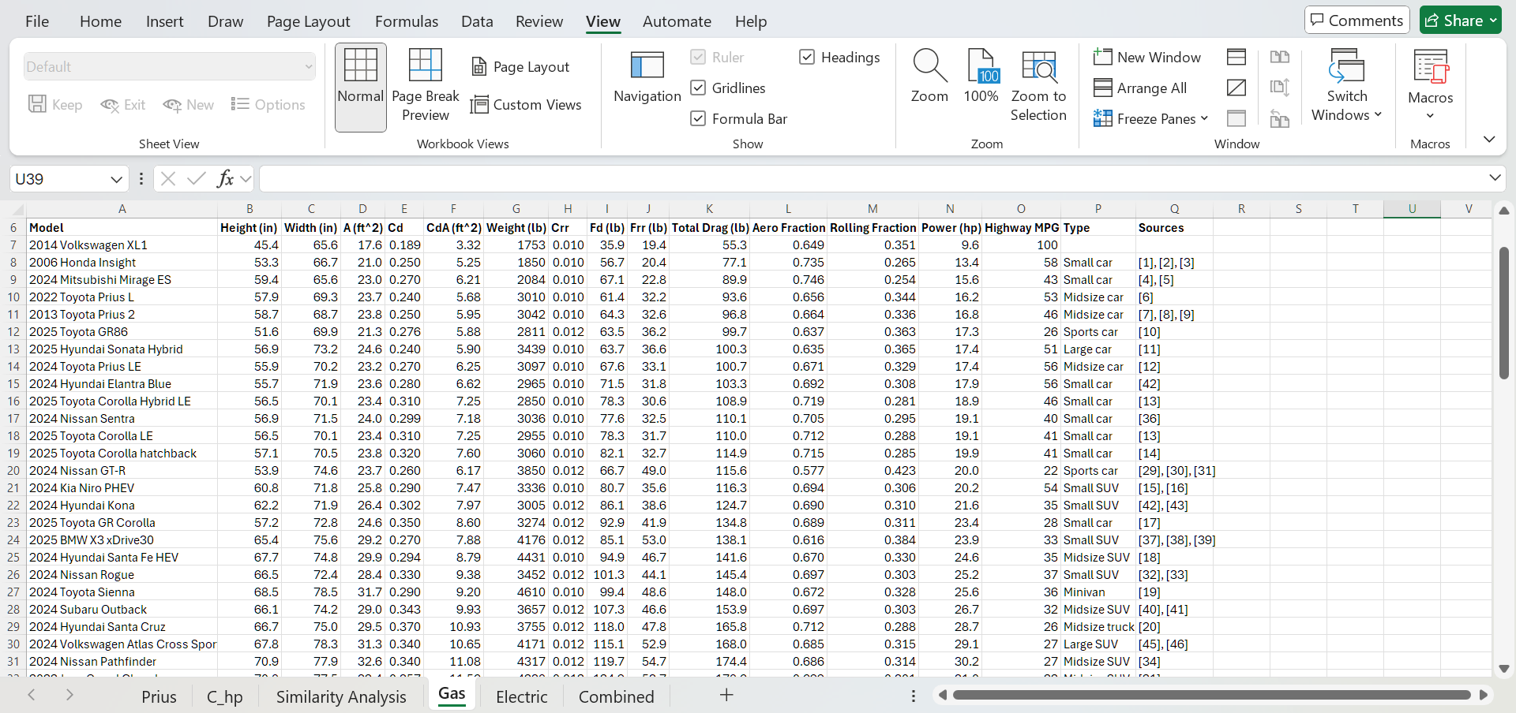Go to the previous sheet tab
The width and height of the screenshot is (1516, 713).
point(32,695)
